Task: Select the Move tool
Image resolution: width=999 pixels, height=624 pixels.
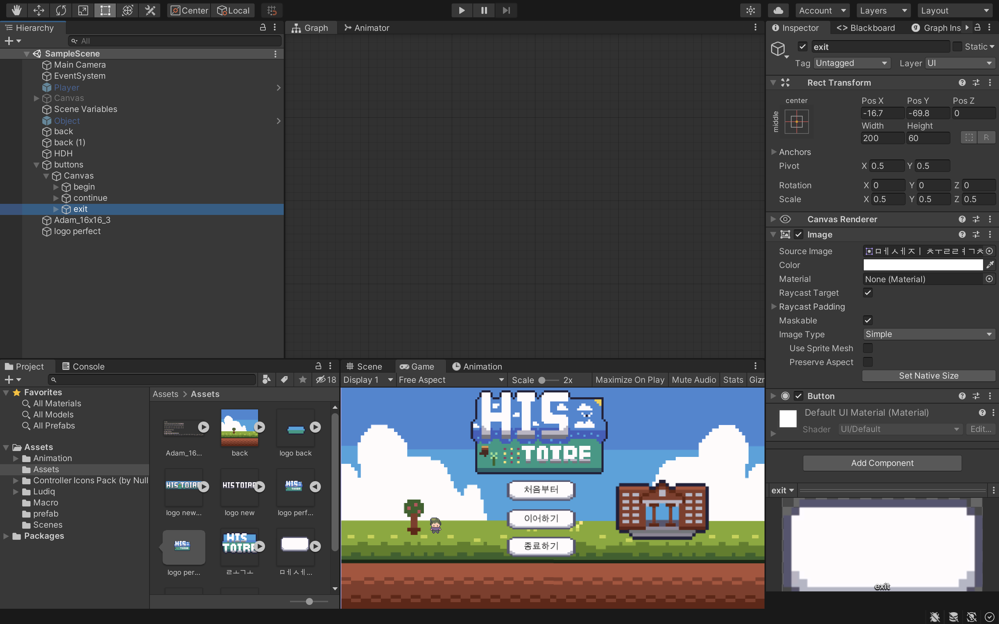Action: (x=39, y=10)
